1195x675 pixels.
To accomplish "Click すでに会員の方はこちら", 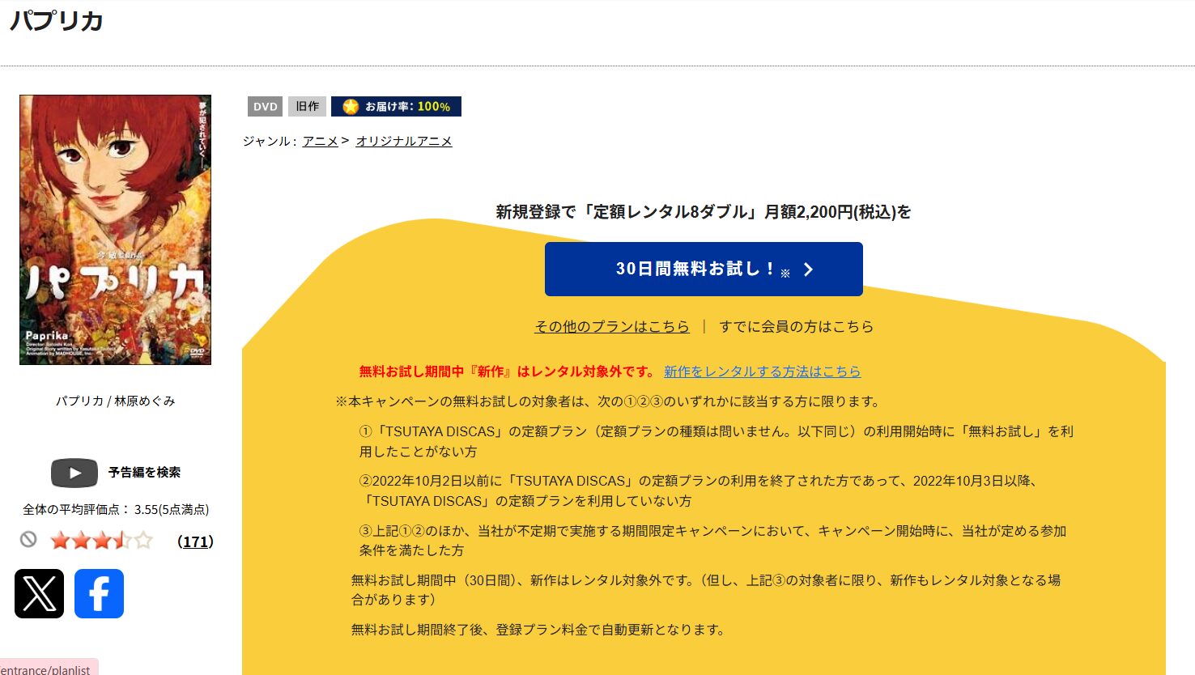I will tap(796, 326).
